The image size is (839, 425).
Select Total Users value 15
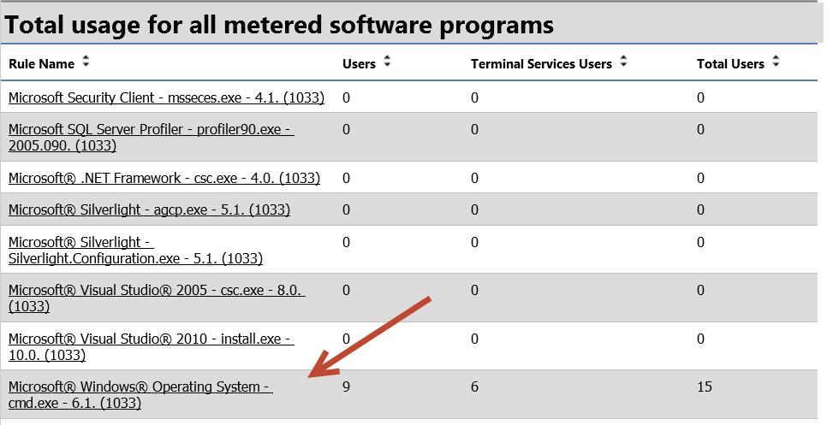pyautogui.click(x=705, y=387)
